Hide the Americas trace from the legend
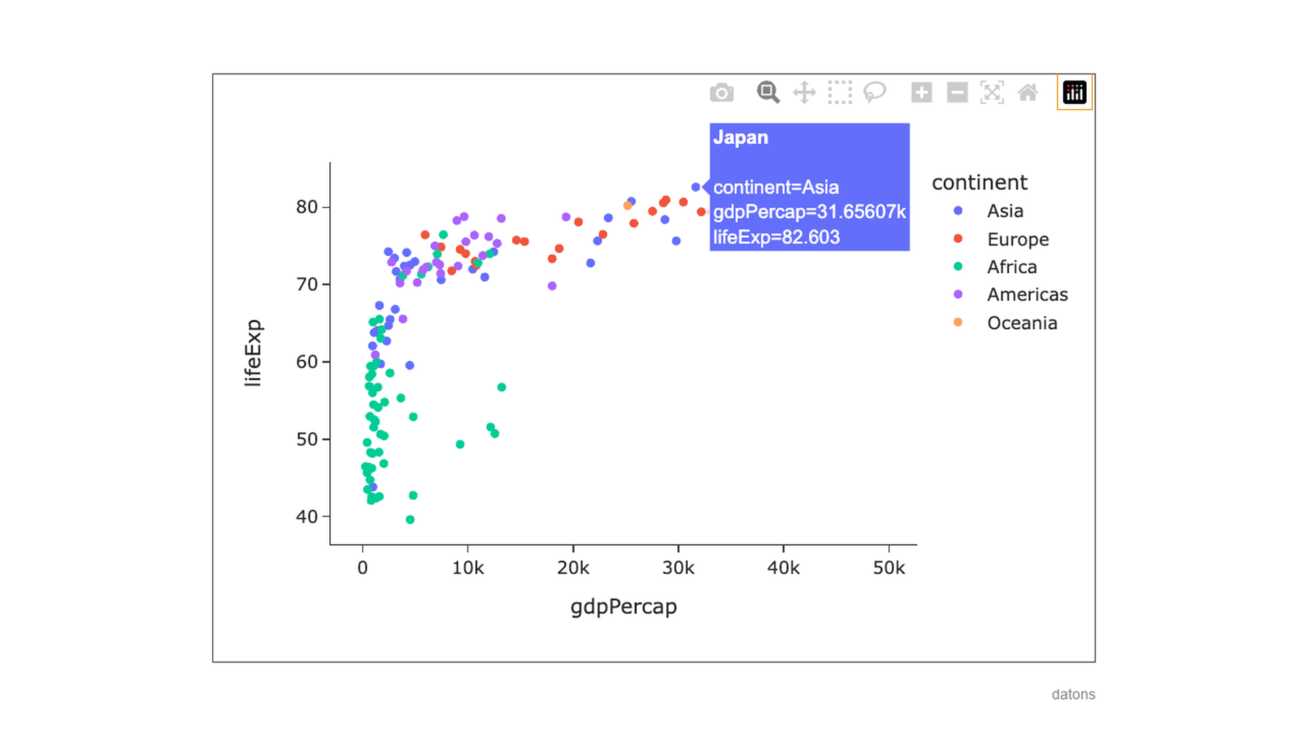This screenshot has width=1309, height=736. point(1027,294)
